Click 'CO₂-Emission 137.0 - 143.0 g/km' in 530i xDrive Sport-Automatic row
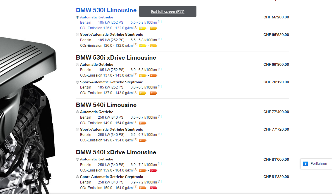The width and height of the screenshot is (335, 194). 106,93
